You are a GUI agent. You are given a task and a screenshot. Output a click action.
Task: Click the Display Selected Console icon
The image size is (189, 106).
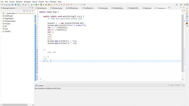[x=172, y=85]
